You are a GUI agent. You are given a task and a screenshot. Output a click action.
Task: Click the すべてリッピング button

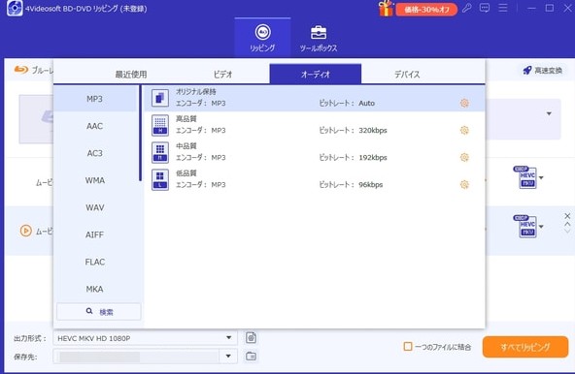525,347
